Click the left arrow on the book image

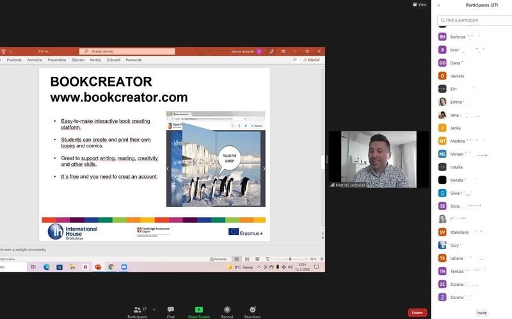pos(168,168)
